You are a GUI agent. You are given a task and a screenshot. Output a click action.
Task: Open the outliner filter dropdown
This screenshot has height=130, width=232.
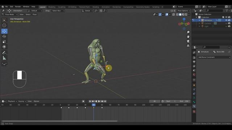click(228, 10)
